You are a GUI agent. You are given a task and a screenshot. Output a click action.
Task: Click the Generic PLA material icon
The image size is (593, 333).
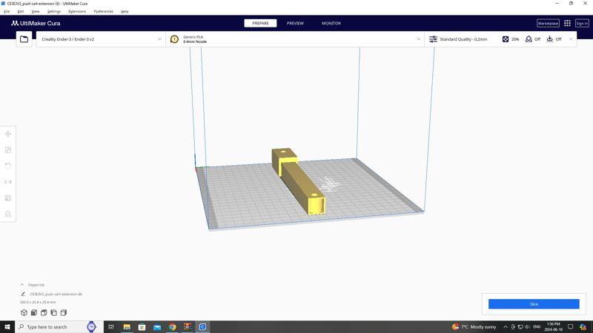click(x=174, y=39)
